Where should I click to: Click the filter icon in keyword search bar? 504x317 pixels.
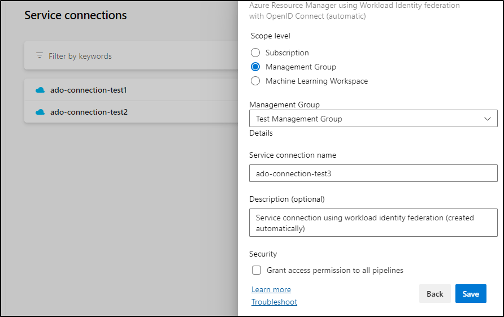tap(40, 56)
